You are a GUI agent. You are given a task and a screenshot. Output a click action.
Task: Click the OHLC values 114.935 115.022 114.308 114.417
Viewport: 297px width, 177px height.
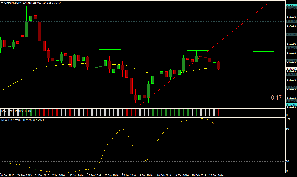point(42,3)
